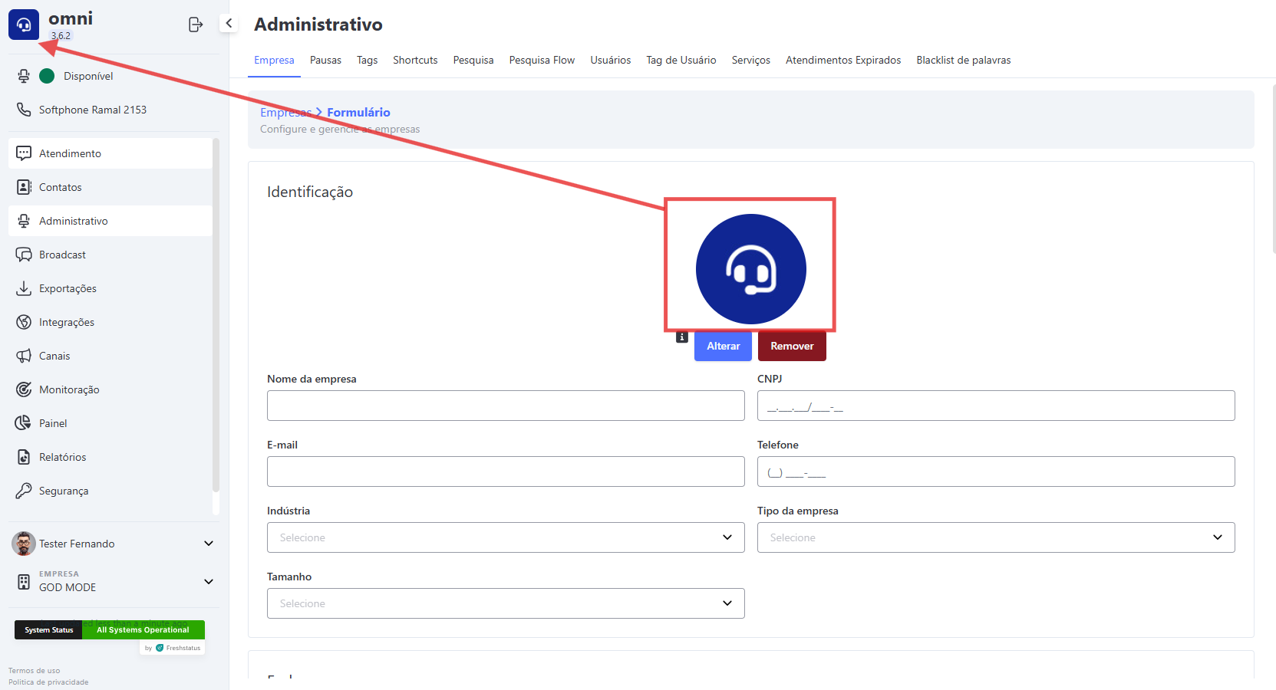1276x690 pixels.
Task: Expand the Indústria dropdown
Action: pyautogui.click(x=505, y=537)
